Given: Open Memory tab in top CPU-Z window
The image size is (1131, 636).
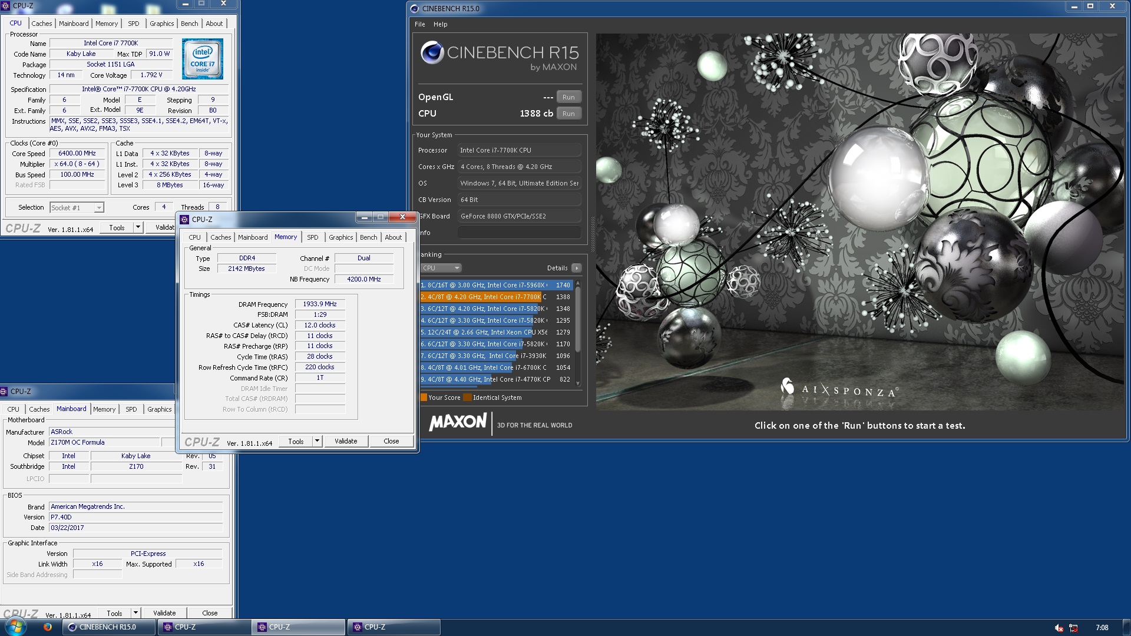Looking at the screenshot, I should 107,24.
